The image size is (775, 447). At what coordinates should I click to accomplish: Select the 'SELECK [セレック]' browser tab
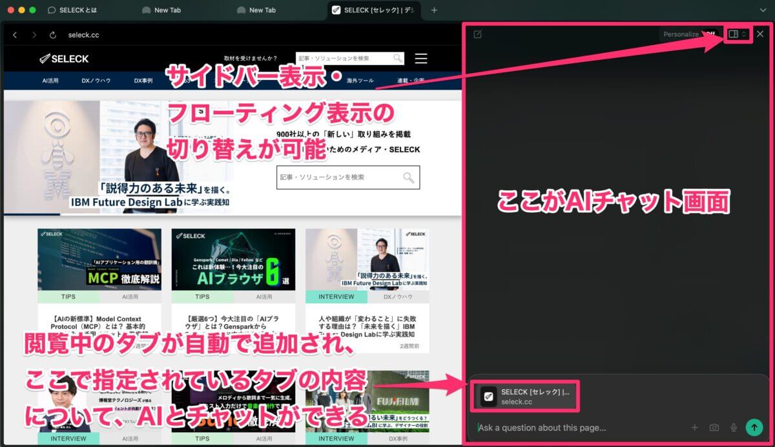tap(373, 10)
